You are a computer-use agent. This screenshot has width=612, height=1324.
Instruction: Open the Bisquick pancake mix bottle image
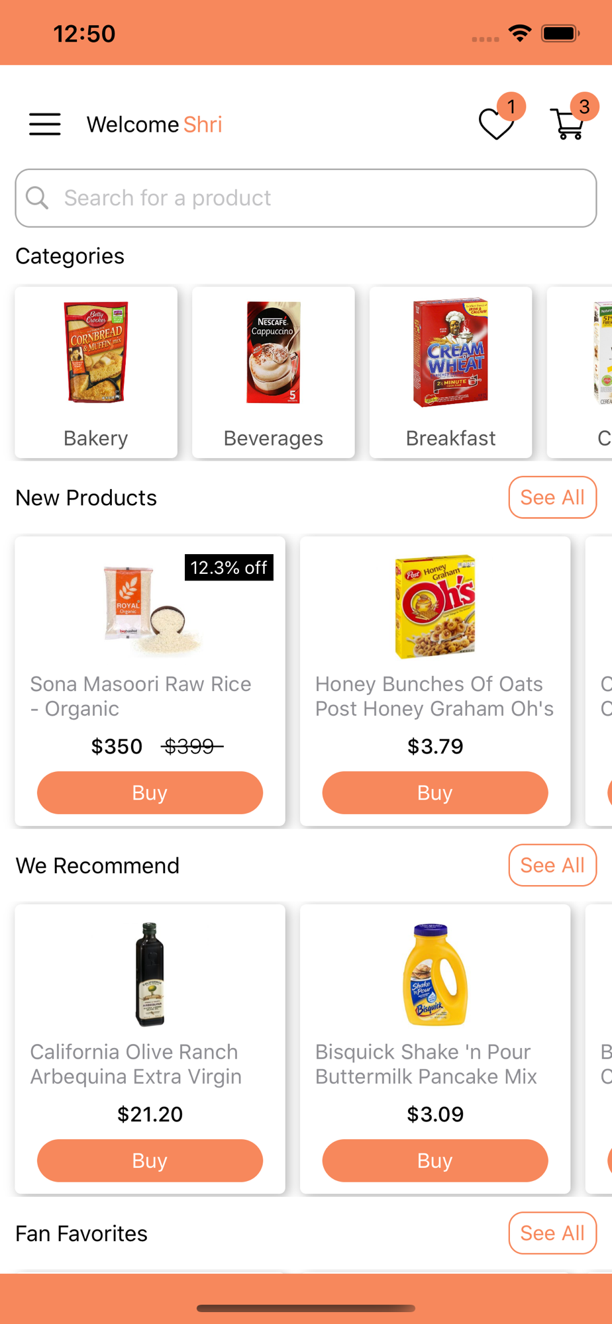tap(435, 974)
